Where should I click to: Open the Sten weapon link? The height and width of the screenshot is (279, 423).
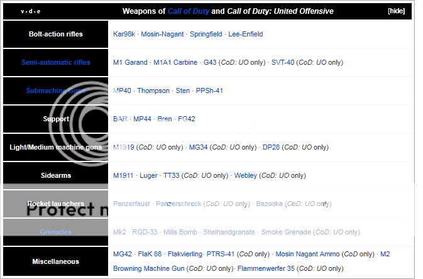pos(183,90)
